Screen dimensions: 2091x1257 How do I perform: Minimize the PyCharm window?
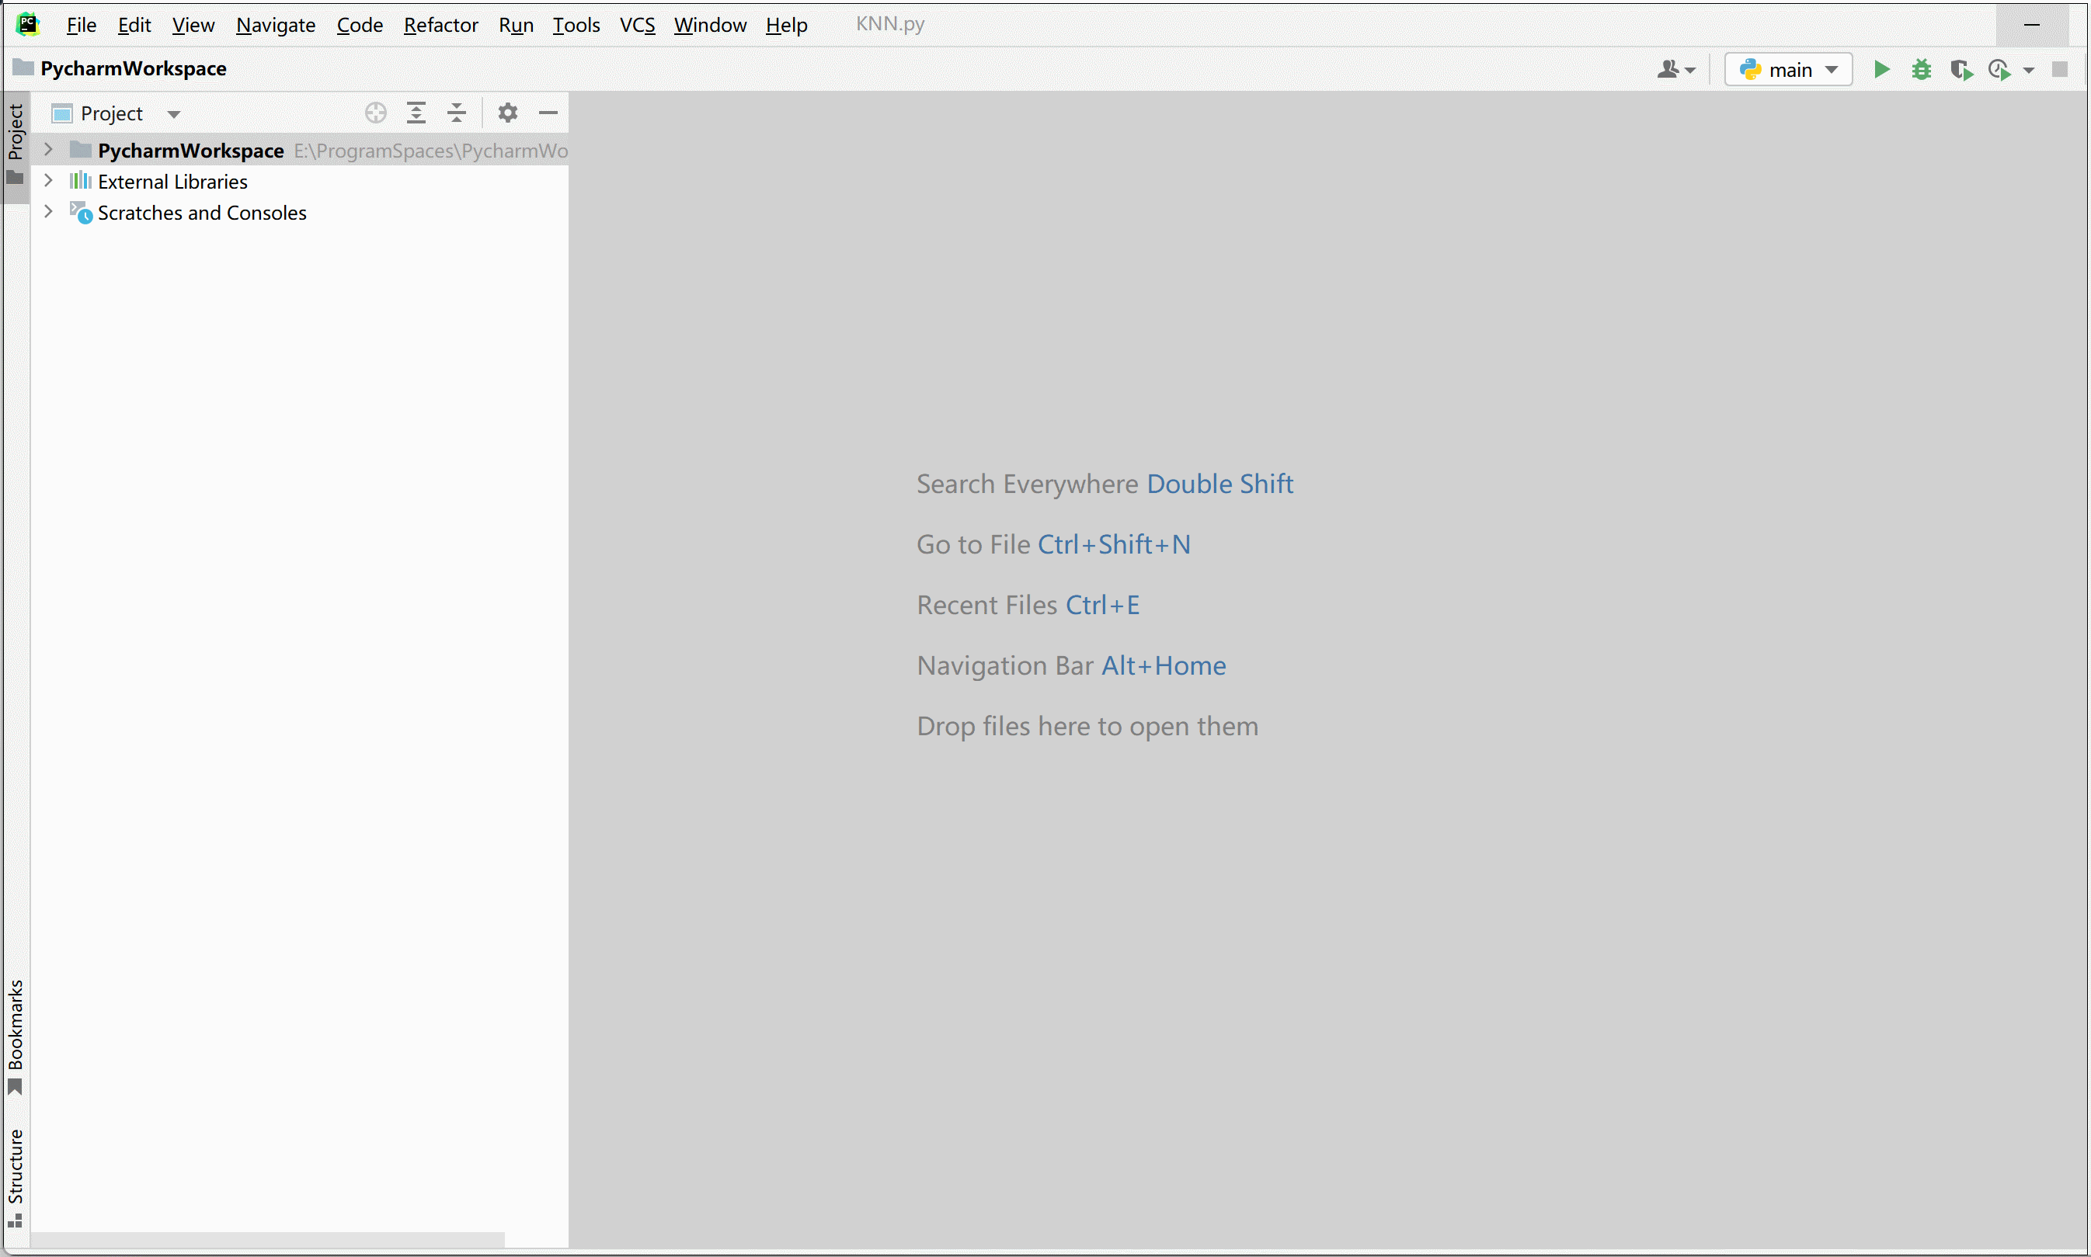point(2032,25)
